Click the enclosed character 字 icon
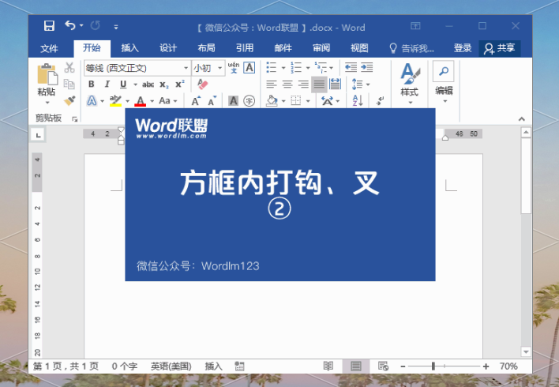Screen dimensions: 559x387 (249, 101)
